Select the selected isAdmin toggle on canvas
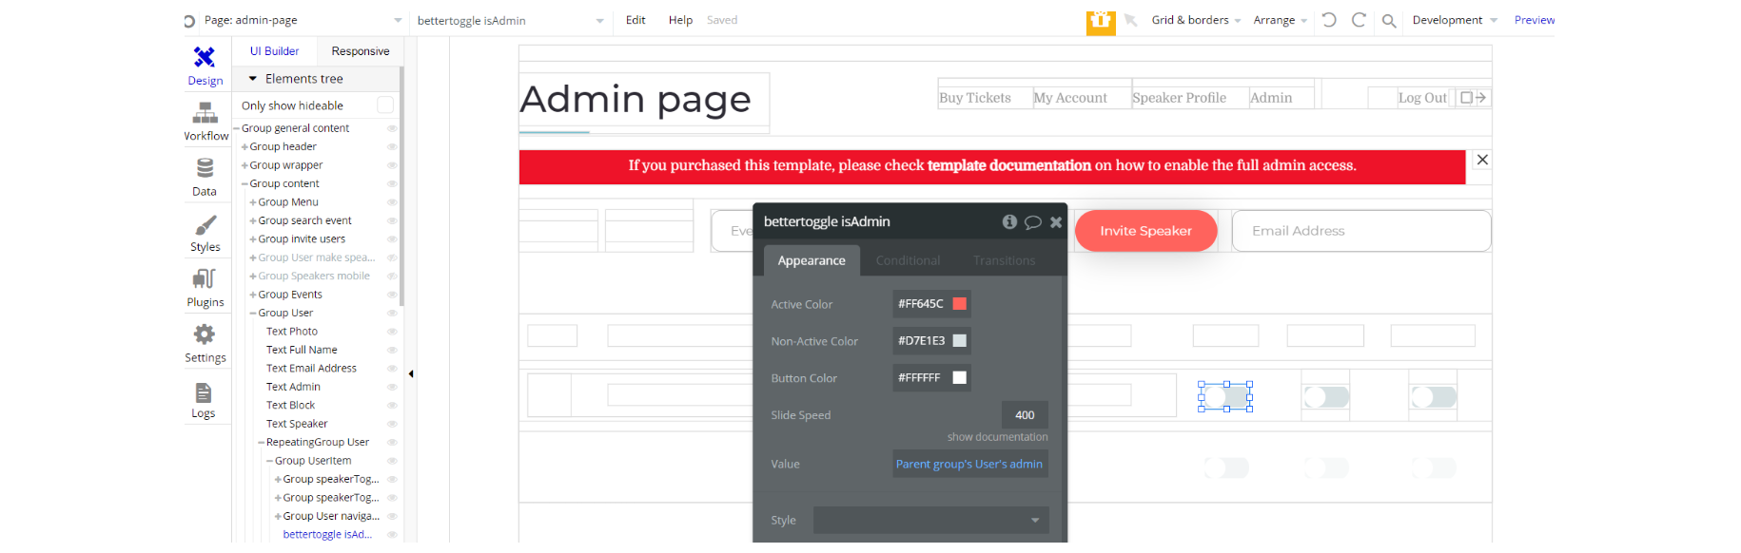This screenshot has width=1741, height=553. point(1225,396)
